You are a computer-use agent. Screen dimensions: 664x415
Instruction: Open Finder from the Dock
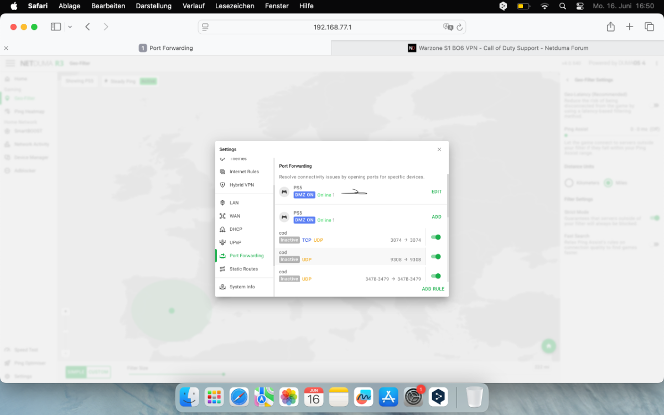pyautogui.click(x=189, y=397)
